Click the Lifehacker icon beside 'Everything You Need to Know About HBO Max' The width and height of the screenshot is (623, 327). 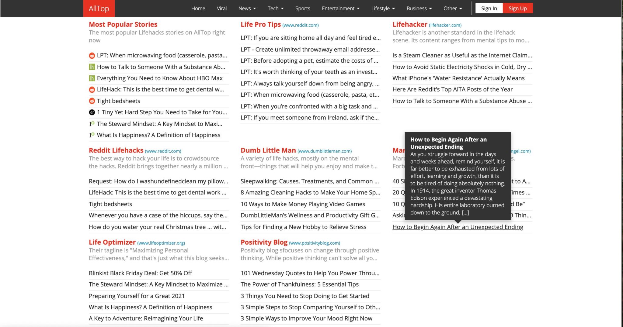pyautogui.click(x=92, y=78)
